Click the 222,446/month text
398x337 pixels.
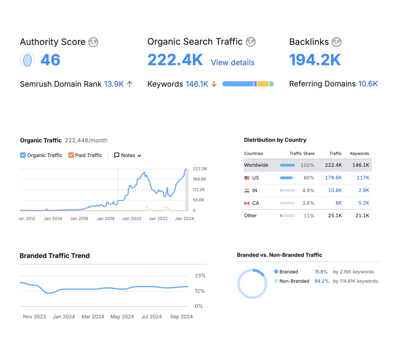pyautogui.click(x=86, y=140)
